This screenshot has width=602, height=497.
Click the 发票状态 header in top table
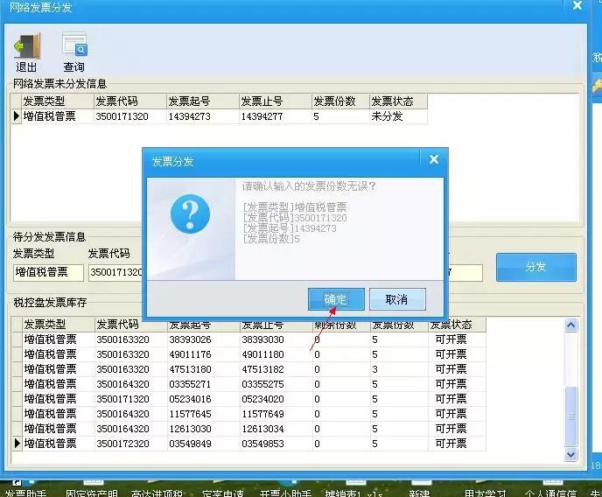tap(398, 101)
